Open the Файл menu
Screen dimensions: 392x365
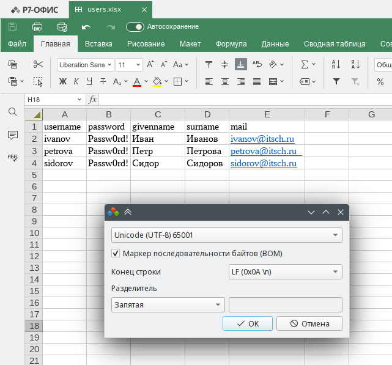tap(17, 44)
